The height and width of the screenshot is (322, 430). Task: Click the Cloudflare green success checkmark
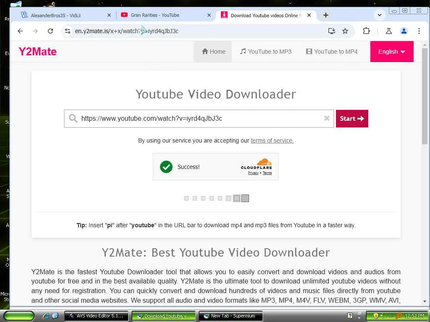coord(166,167)
